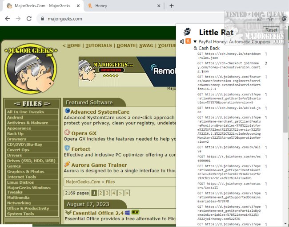
Task: Open the CD\DVD\Blu-Ray category
Action: pos(25,144)
